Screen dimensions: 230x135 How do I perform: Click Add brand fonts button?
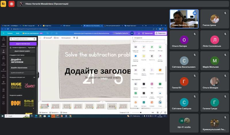[22, 51]
